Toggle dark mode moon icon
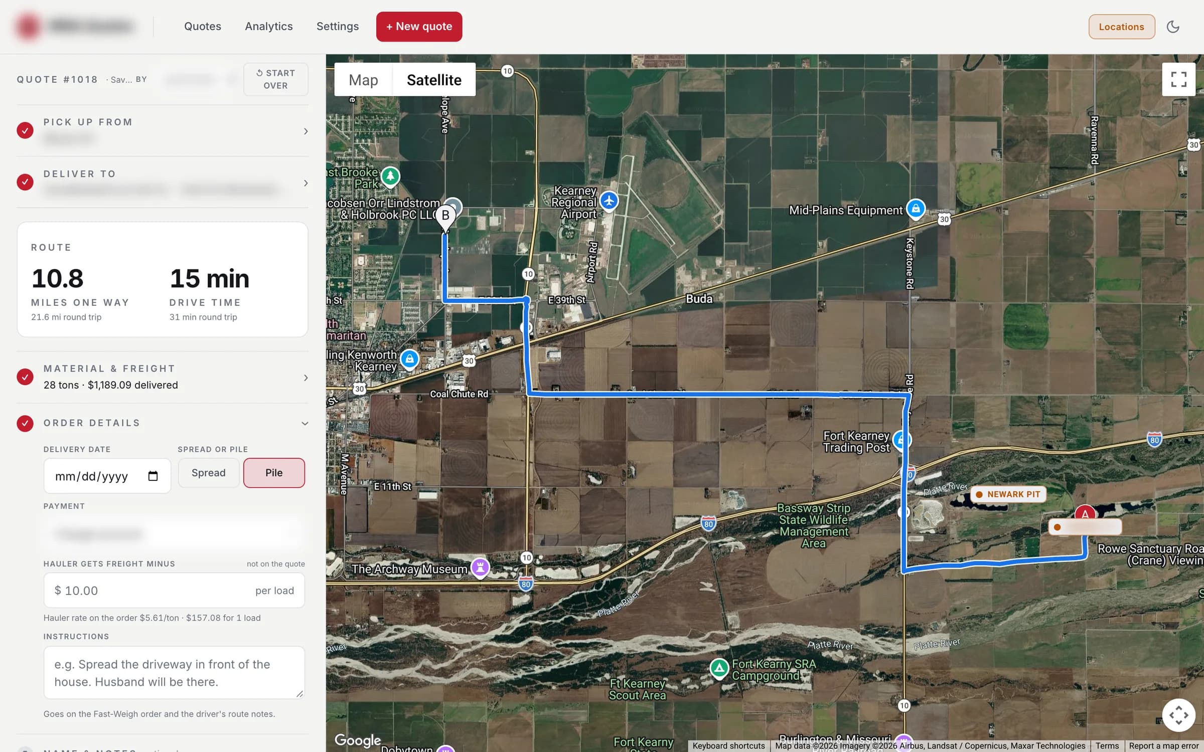 [1173, 27]
